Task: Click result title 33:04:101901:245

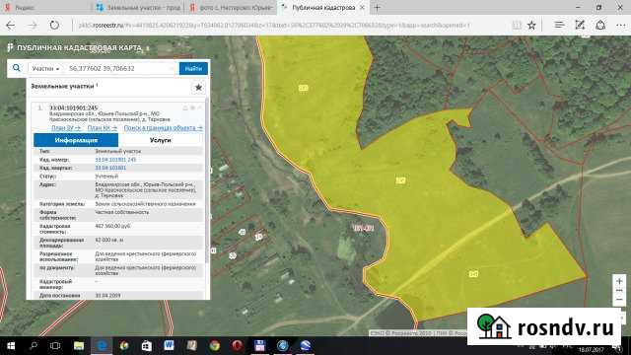Action: point(73,107)
